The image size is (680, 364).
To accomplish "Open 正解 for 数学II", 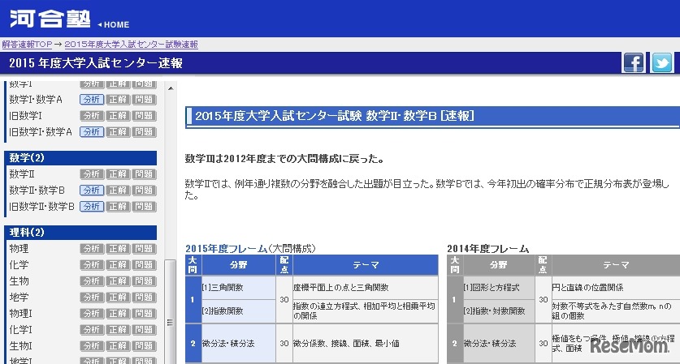I will (118, 174).
